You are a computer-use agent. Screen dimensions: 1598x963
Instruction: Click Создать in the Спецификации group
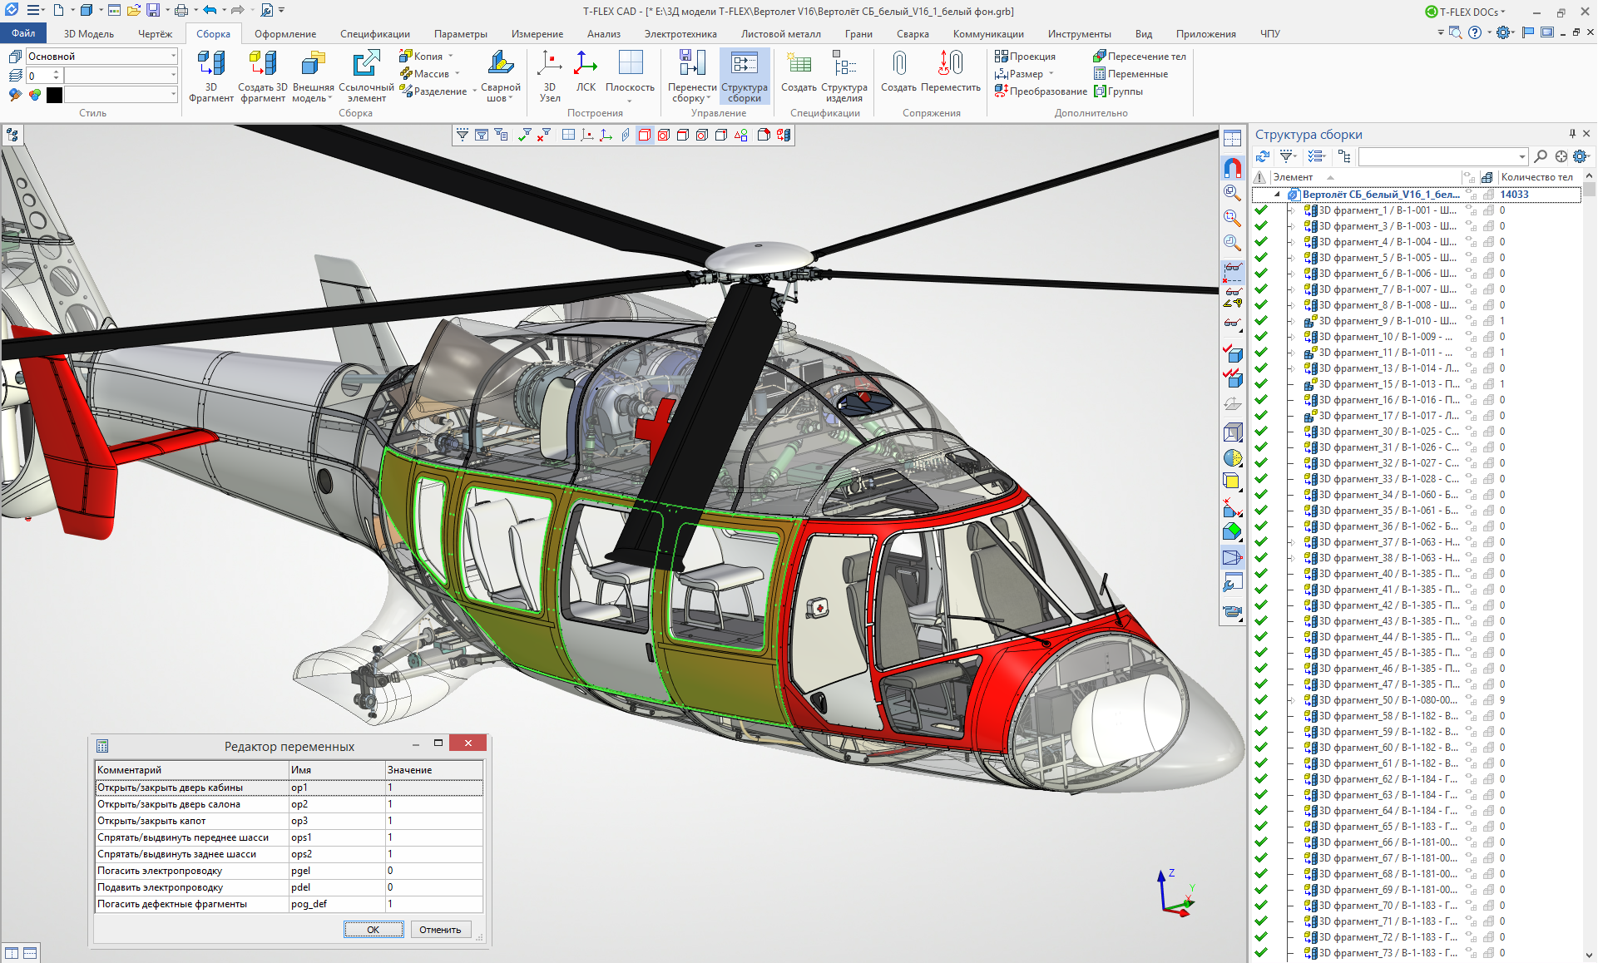tap(799, 71)
